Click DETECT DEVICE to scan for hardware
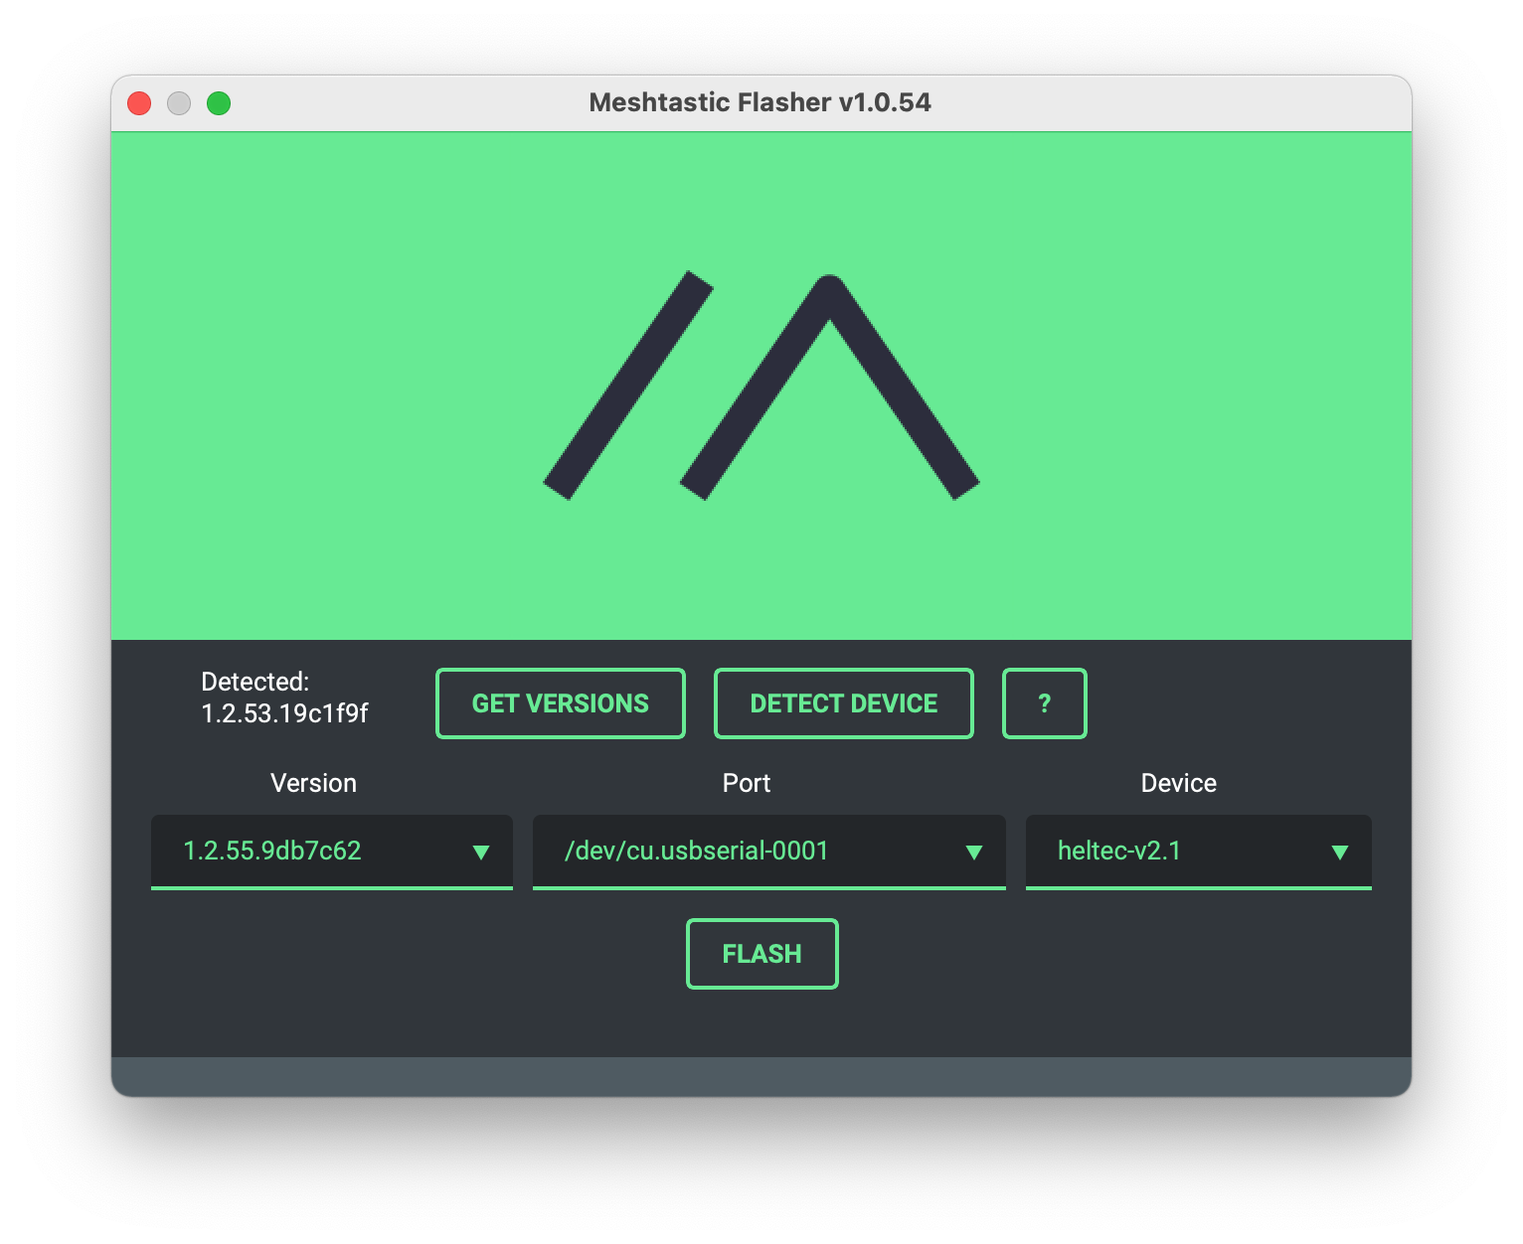The height and width of the screenshot is (1244, 1523). pos(843,702)
